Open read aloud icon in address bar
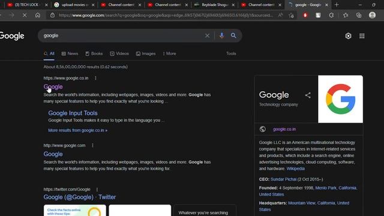 pyautogui.click(x=280, y=15)
